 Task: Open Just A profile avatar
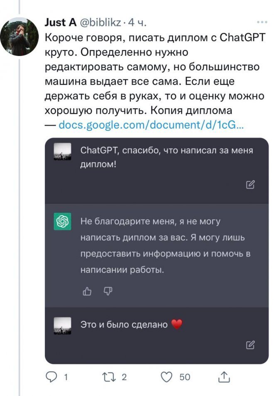click(20, 37)
